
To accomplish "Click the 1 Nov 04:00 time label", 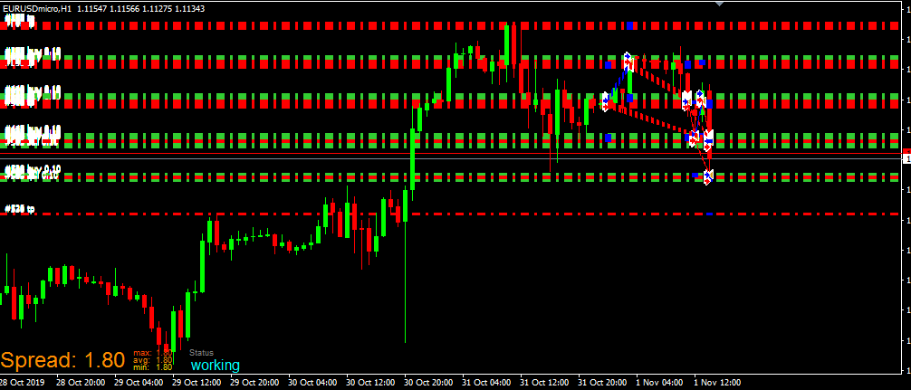I will pyautogui.click(x=659, y=383).
